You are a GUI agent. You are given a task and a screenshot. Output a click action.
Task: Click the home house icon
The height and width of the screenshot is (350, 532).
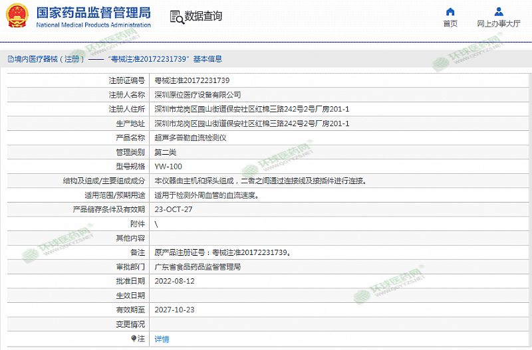[x=450, y=12]
